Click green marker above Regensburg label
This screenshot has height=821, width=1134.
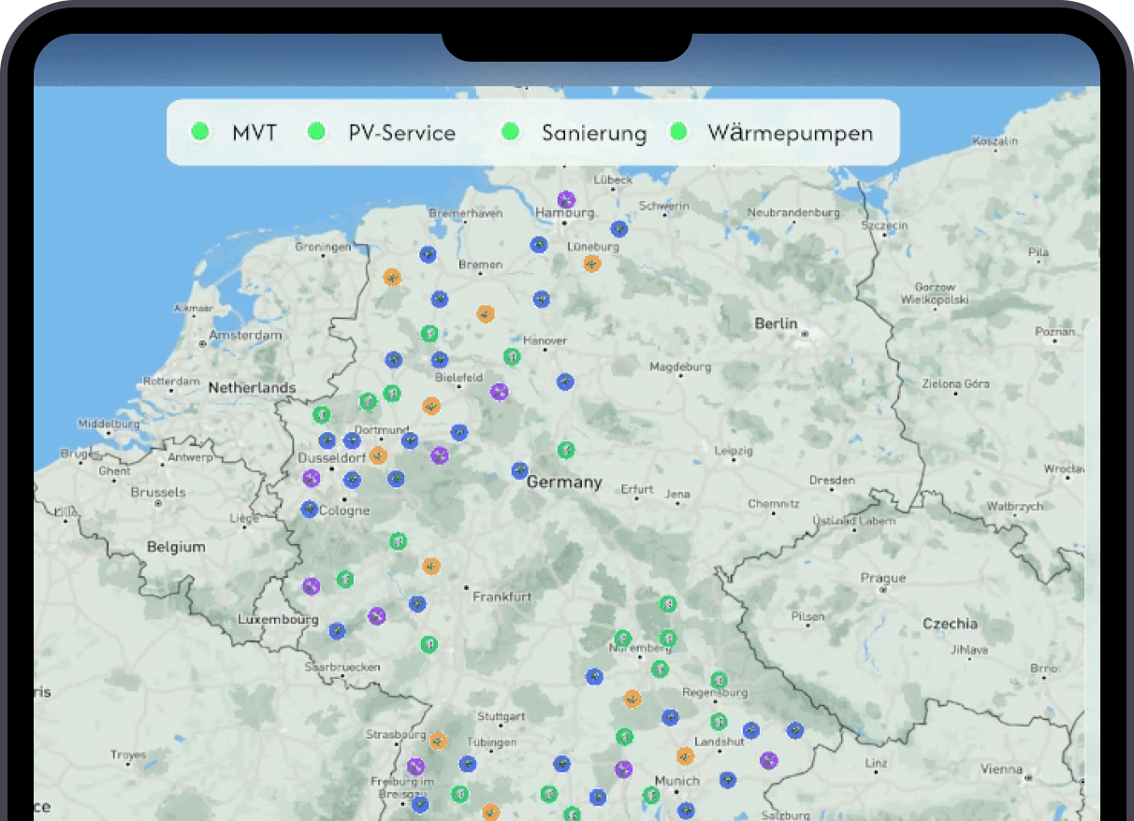[x=718, y=680]
